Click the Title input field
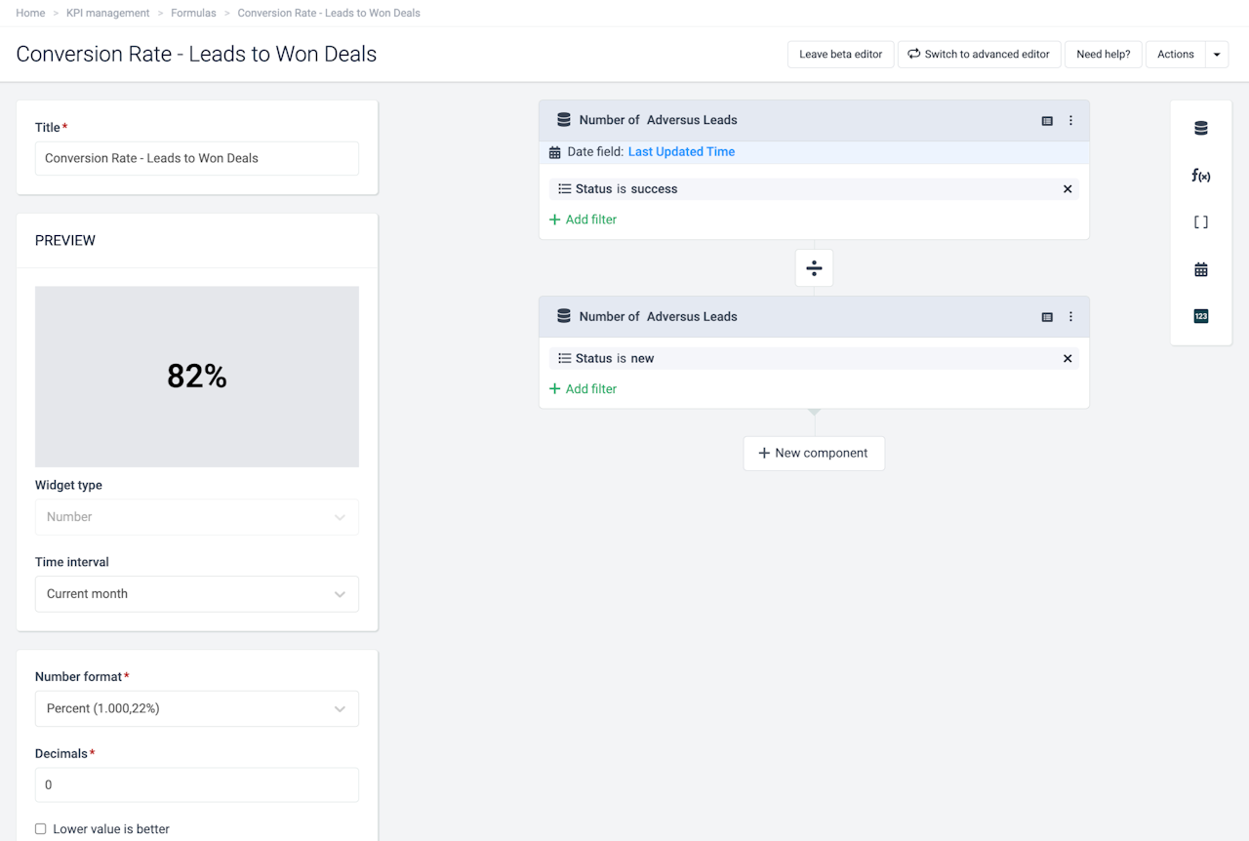The image size is (1249, 841). click(196, 159)
